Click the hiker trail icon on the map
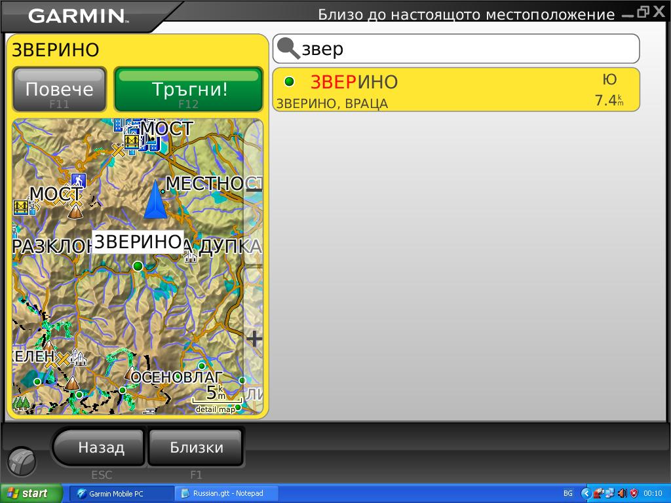The image size is (671, 503). (x=79, y=180)
